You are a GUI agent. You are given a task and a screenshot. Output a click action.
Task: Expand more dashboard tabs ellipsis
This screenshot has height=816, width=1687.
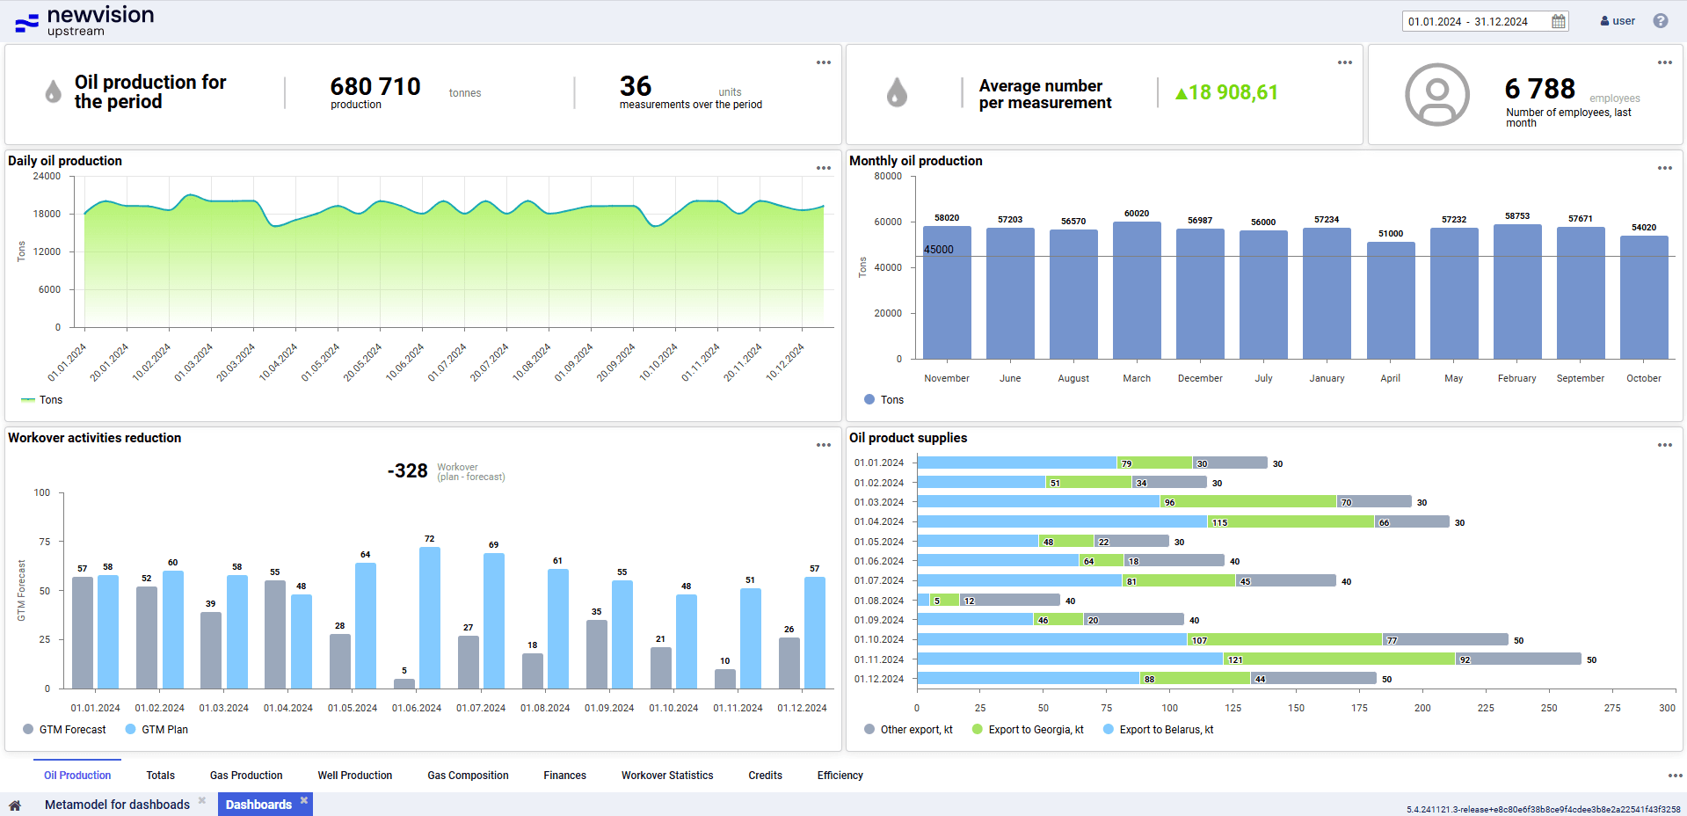pyautogui.click(x=1676, y=776)
